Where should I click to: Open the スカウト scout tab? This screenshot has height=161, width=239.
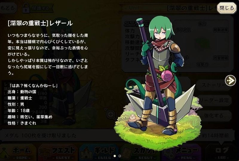point(140,152)
